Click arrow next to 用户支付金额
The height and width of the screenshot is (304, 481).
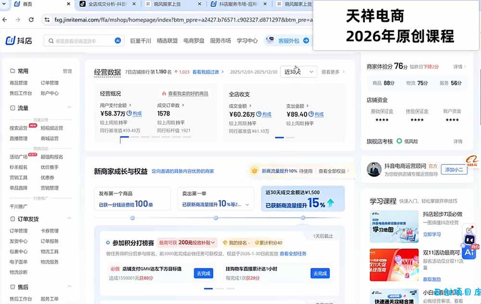click(130, 105)
